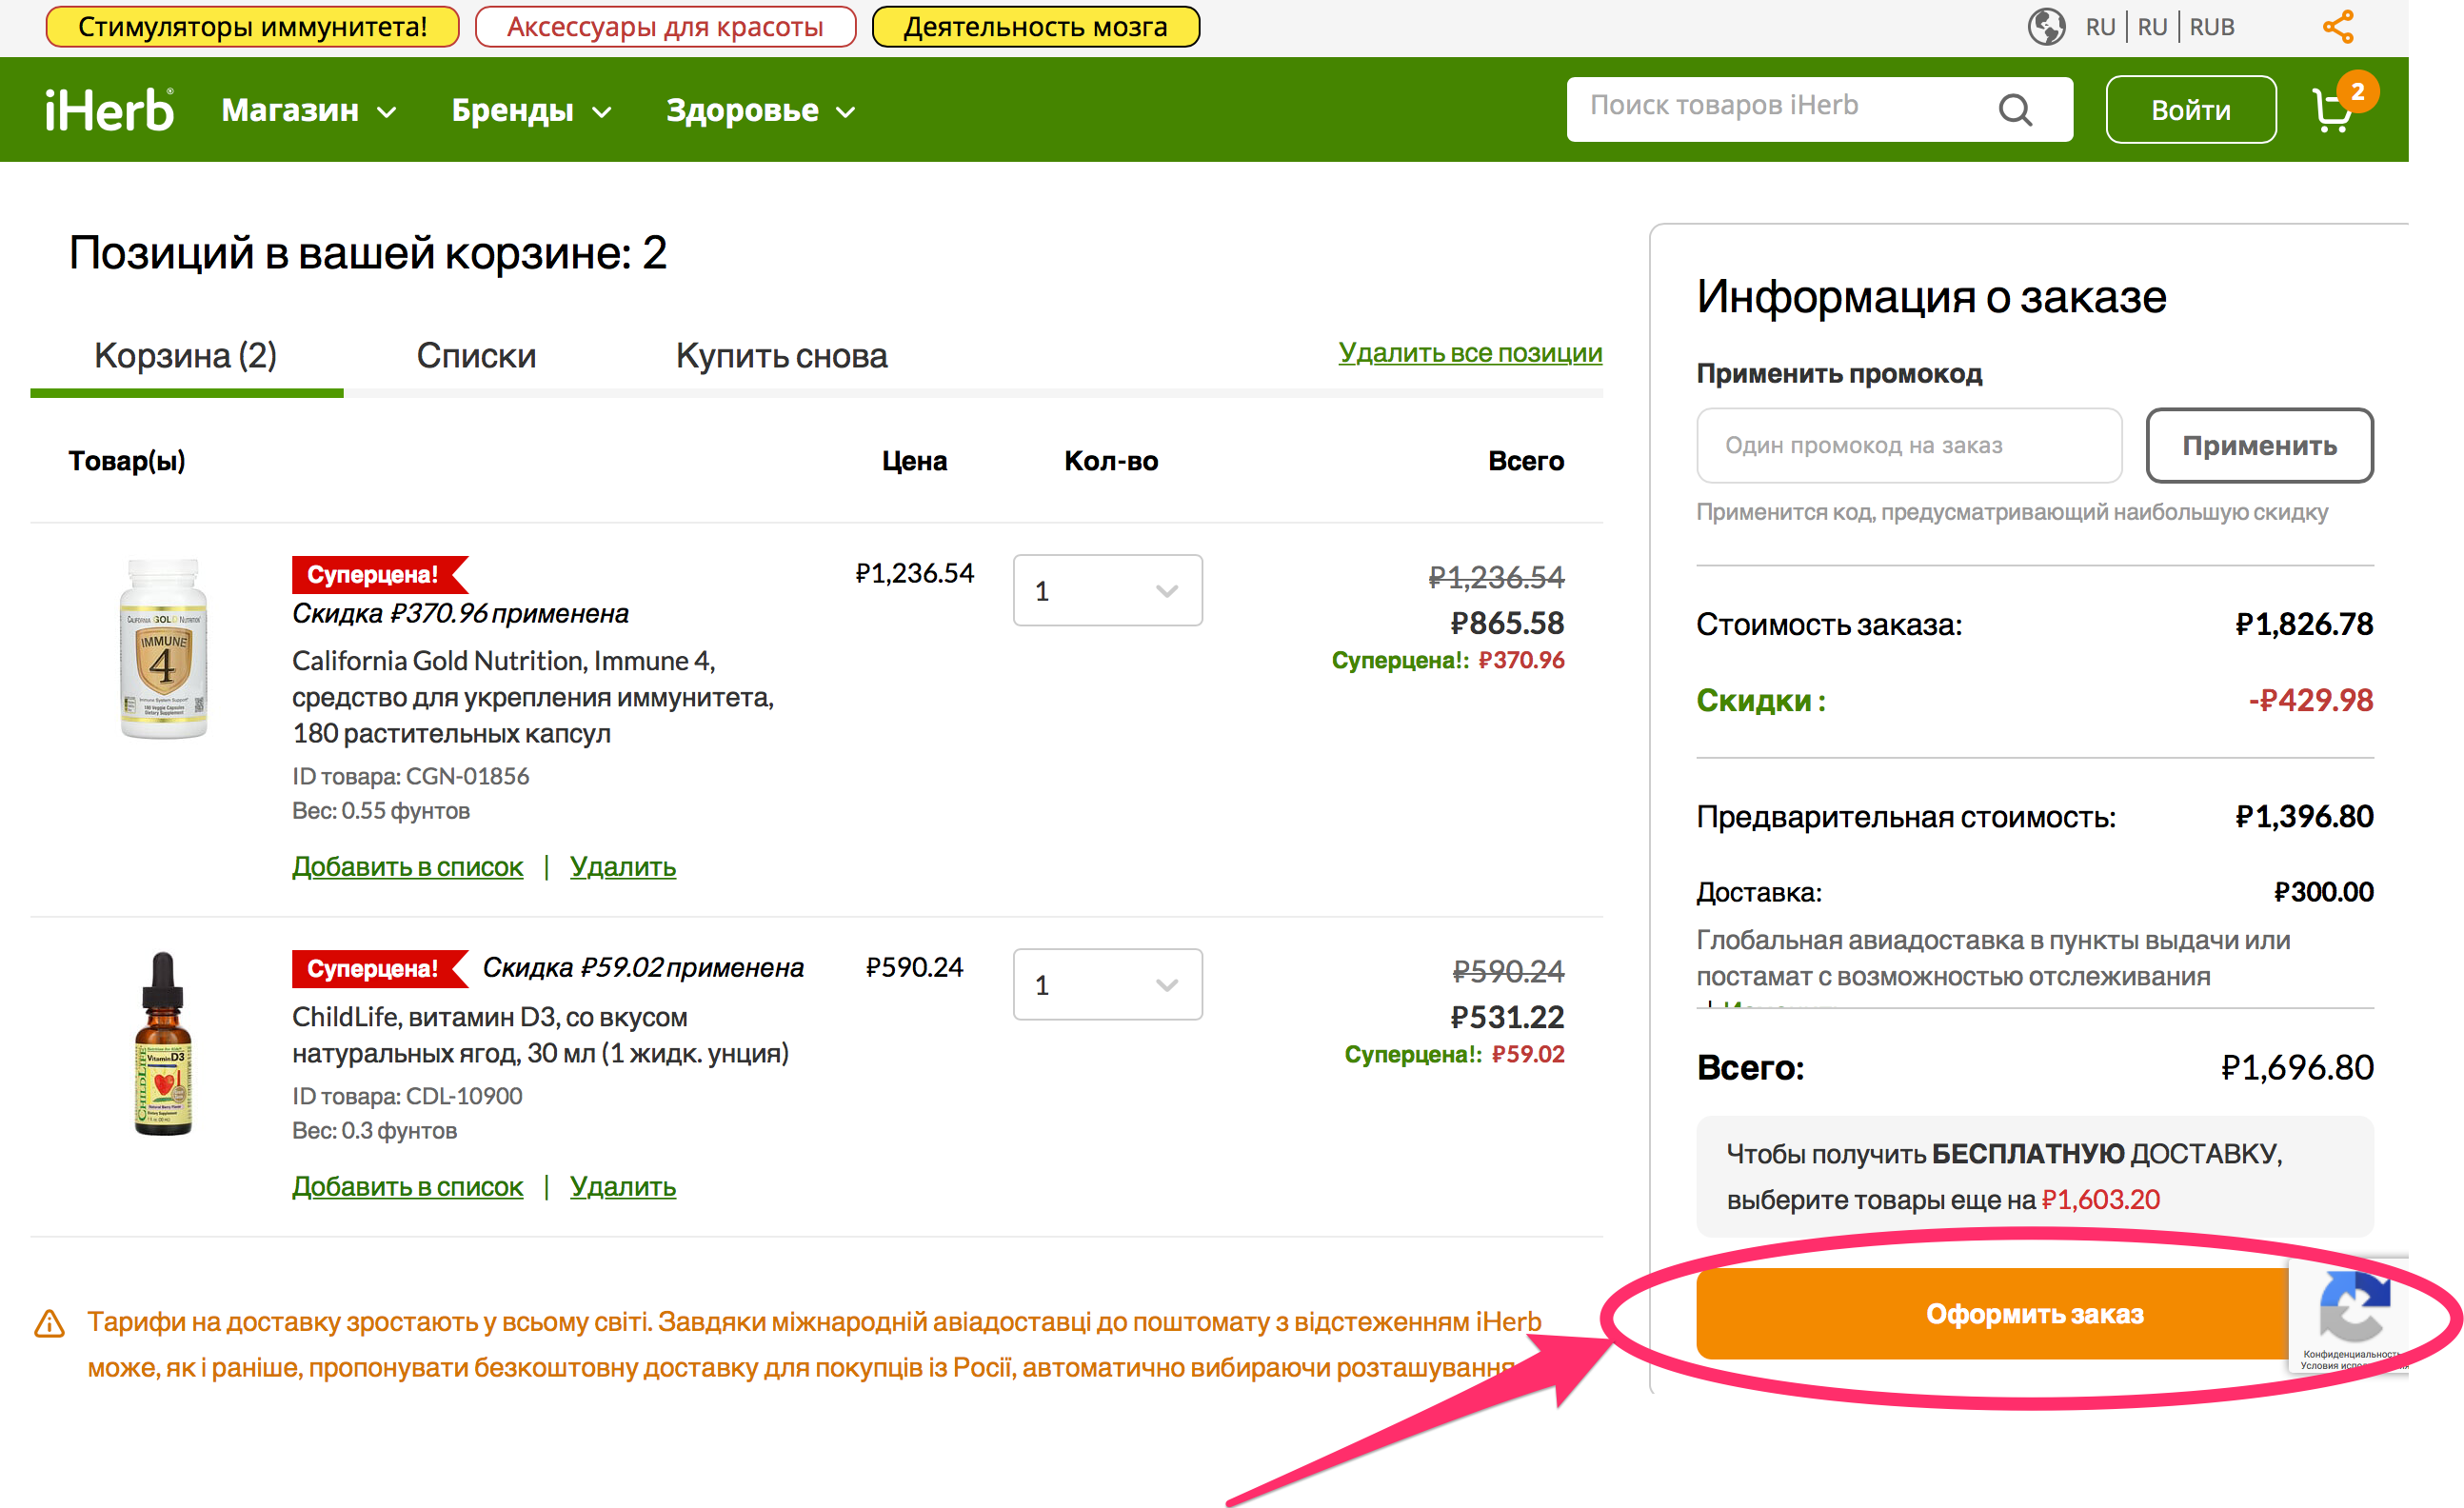This screenshot has width=2464, height=1508.
Task: Open ChildLife витамин D3 product title
Action: [540, 1035]
